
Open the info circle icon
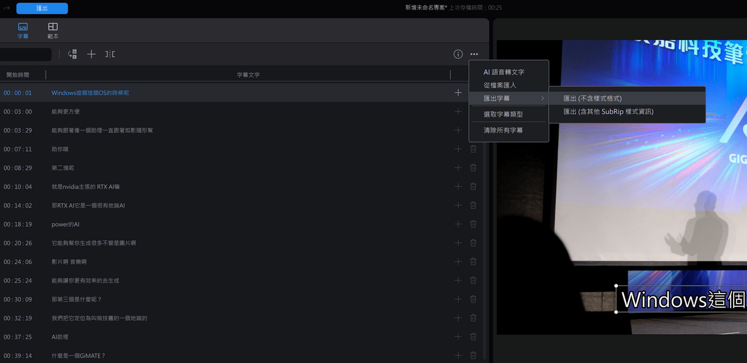coord(458,54)
